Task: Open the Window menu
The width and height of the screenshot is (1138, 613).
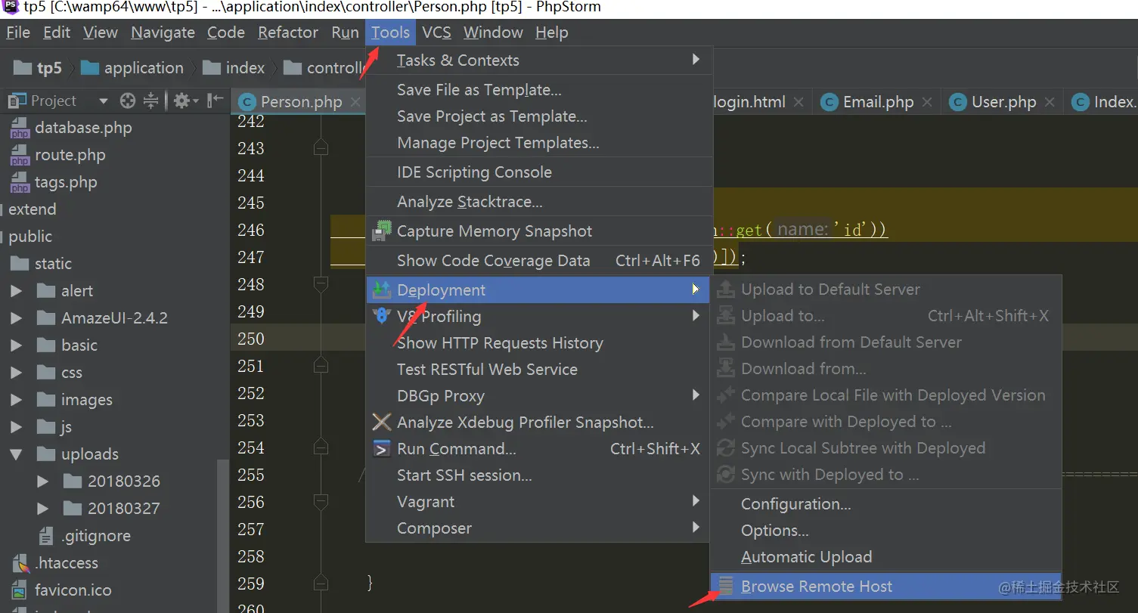Action: pyautogui.click(x=493, y=33)
